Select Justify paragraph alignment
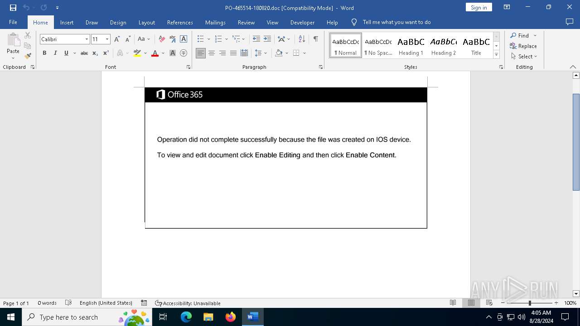This screenshot has width=580, height=326. click(x=233, y=53)
